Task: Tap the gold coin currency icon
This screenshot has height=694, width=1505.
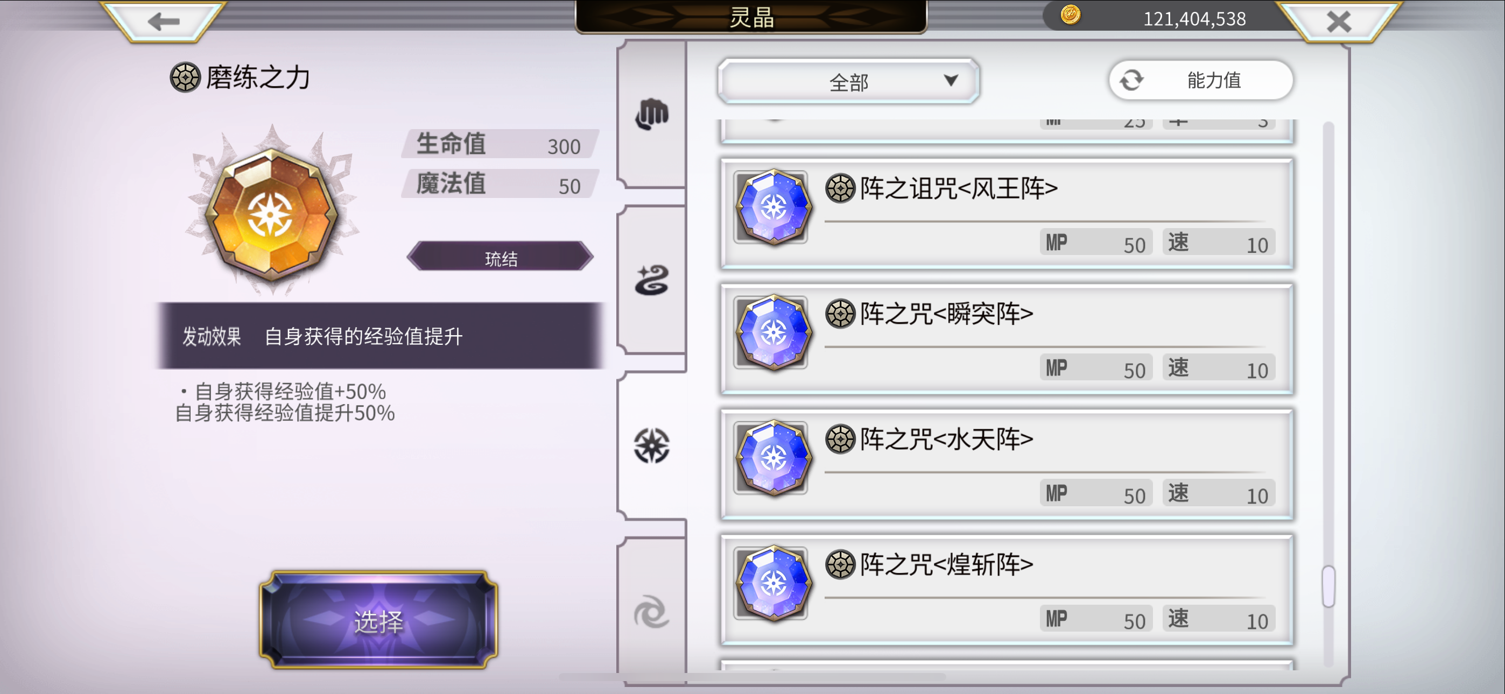Action: pyautogui.click(x=1070, y=15)
